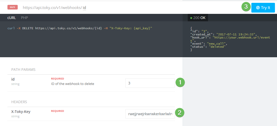Image resolution: width=277 pixels, height=126 pixels.
Task: Click the 200 OK response status tab
Action: 198,18
